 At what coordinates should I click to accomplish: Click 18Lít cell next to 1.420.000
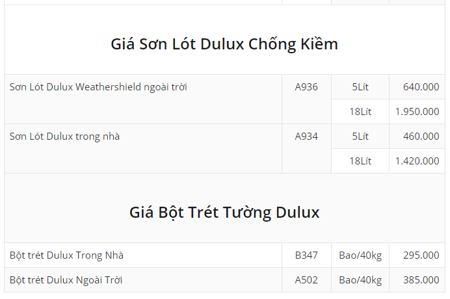click(360, 161)
